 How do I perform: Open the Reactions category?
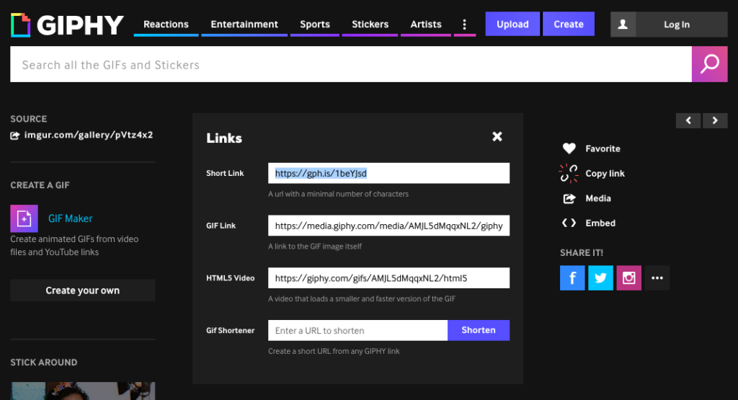click(166, 24)
